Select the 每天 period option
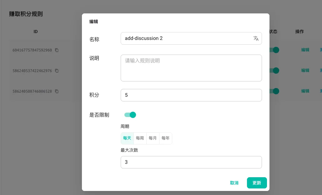The image size is (322, 195). tap(127, 138)
